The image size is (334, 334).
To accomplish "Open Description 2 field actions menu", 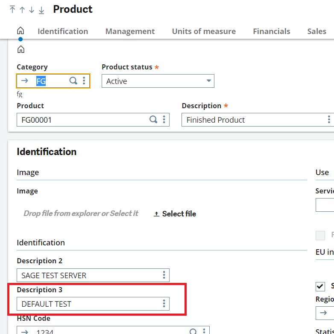I will click(x=164, y=275).
